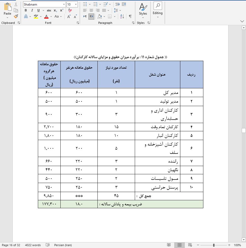Click zoom slider handle
The height and width of the screenshot is (248, 246).
click(214, 245)
